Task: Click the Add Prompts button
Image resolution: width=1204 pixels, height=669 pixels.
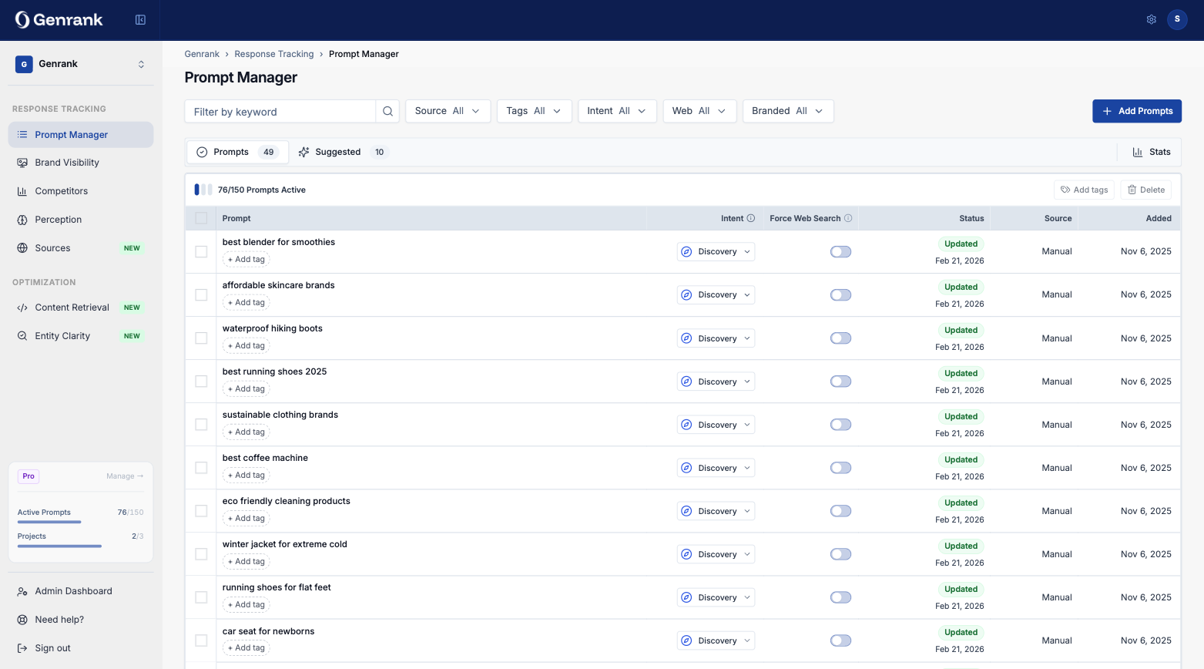Action: tap(1136, 112)
